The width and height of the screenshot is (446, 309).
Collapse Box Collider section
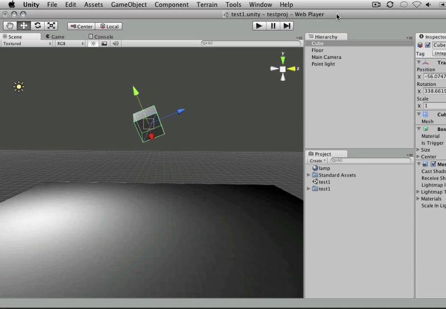pyautogui.click(x=419, y=129)
